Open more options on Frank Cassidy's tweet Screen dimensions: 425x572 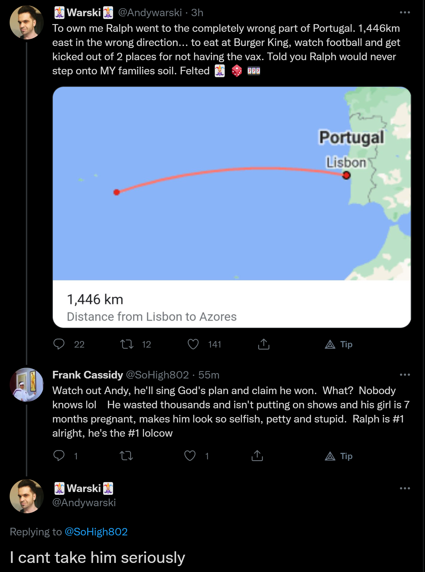(405, 375)
